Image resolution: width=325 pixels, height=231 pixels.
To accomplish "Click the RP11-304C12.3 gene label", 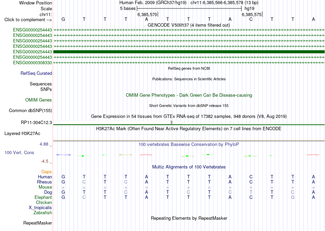I will pos(37,123).
